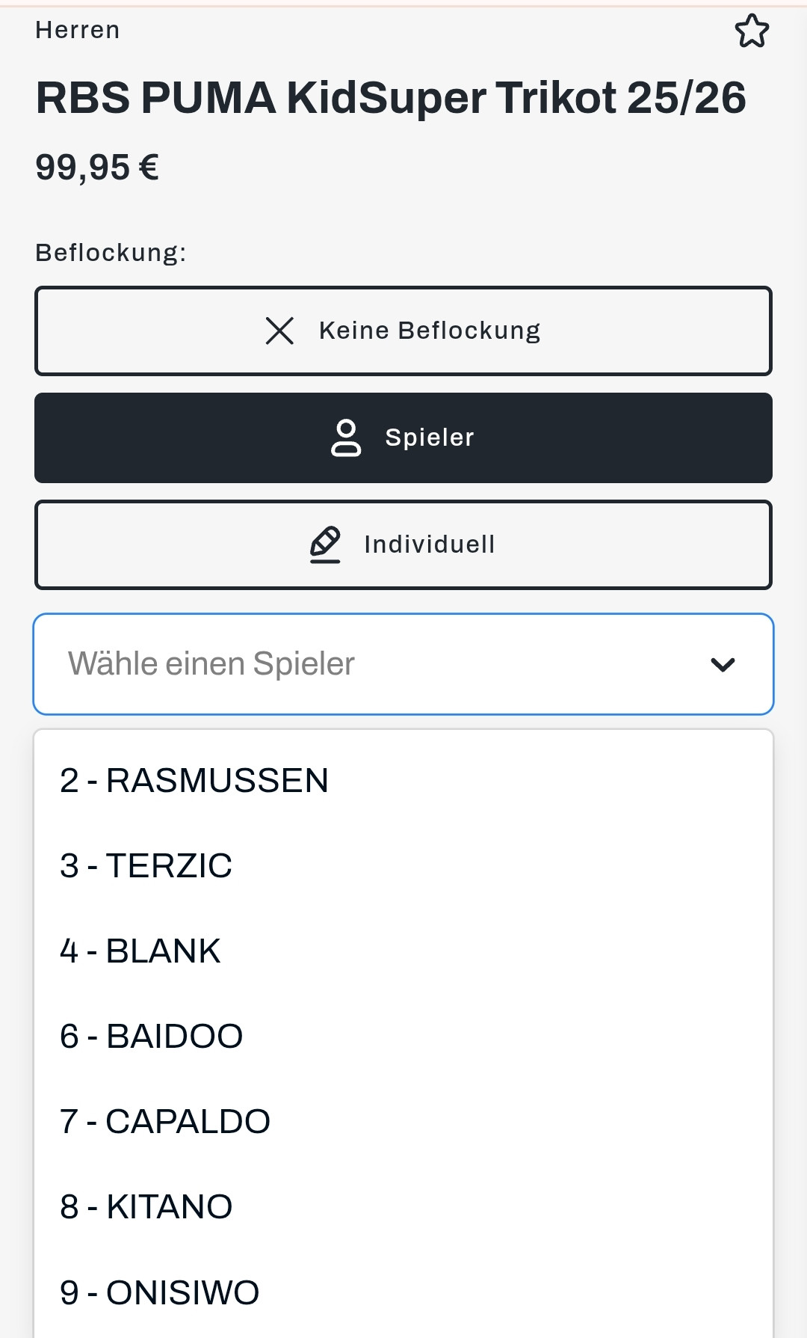Pick 7 - CAPALDO from the dropdown
The height and width of the screenshot is (1338, 807).
click(165, 1122)
